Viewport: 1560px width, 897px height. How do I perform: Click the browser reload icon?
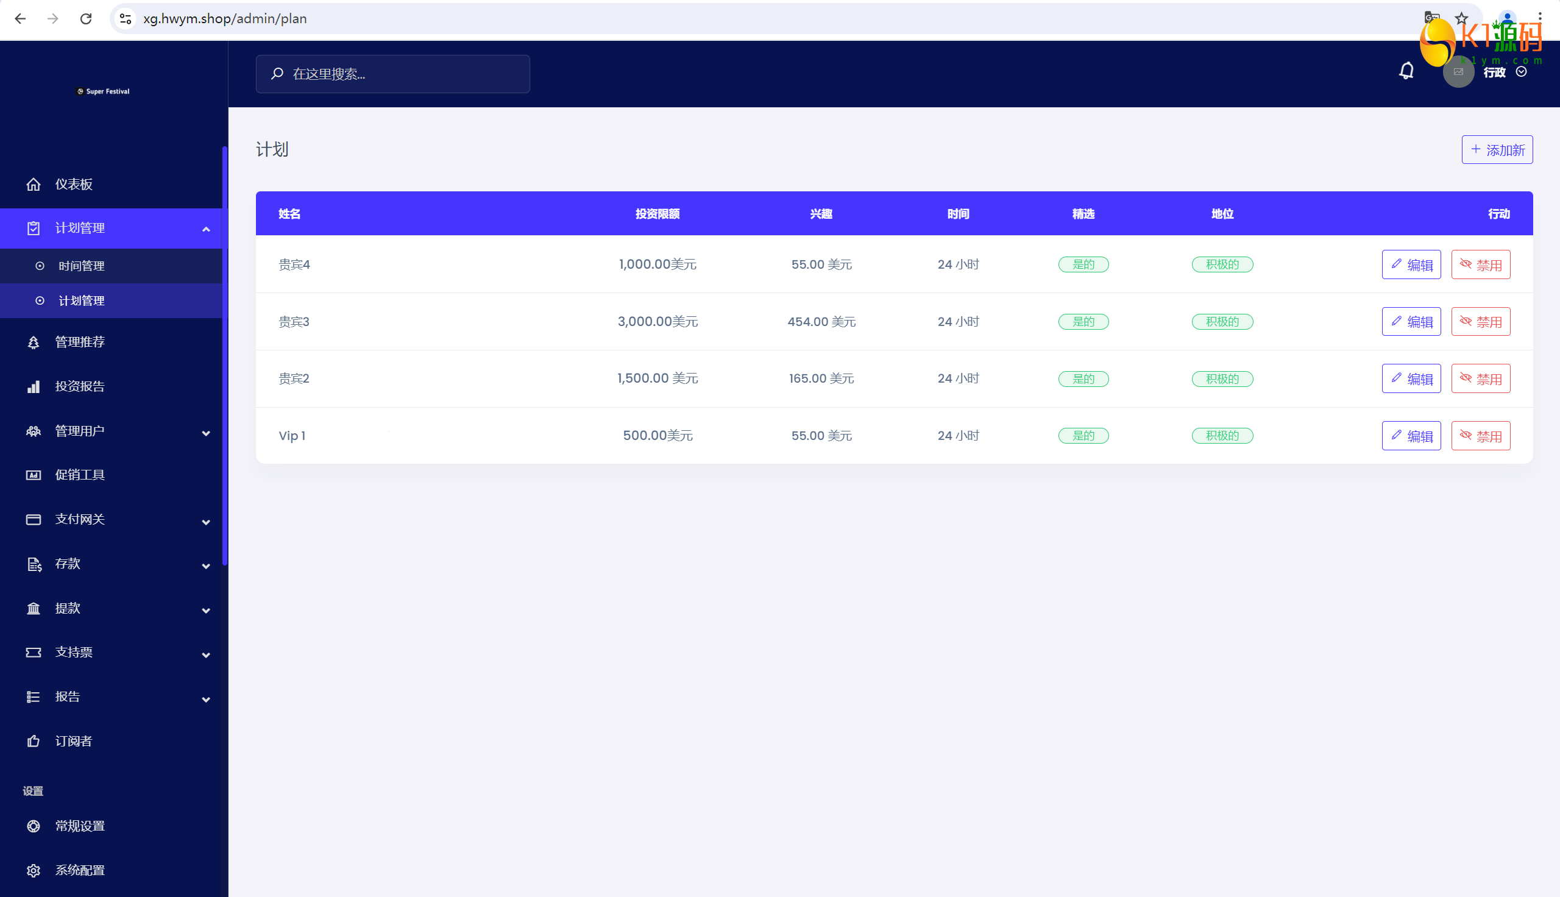pyautogui.click(x=85, y=18)
